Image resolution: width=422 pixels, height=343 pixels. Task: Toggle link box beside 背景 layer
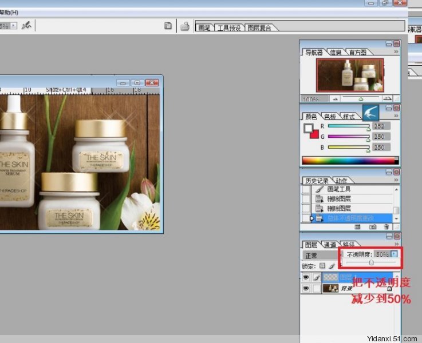(x=317, y=289)
